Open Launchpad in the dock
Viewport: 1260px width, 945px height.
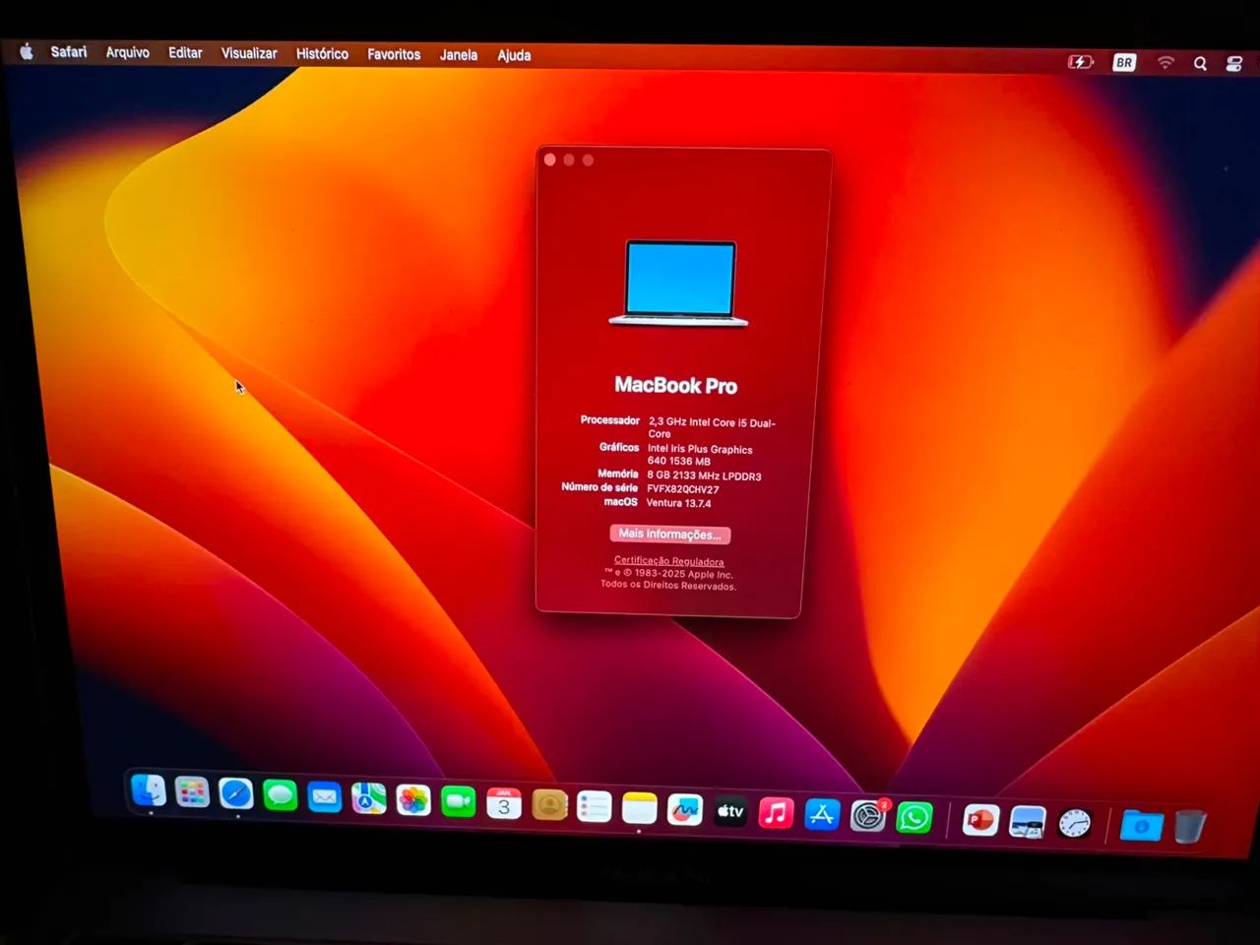[x=192, y=792]
